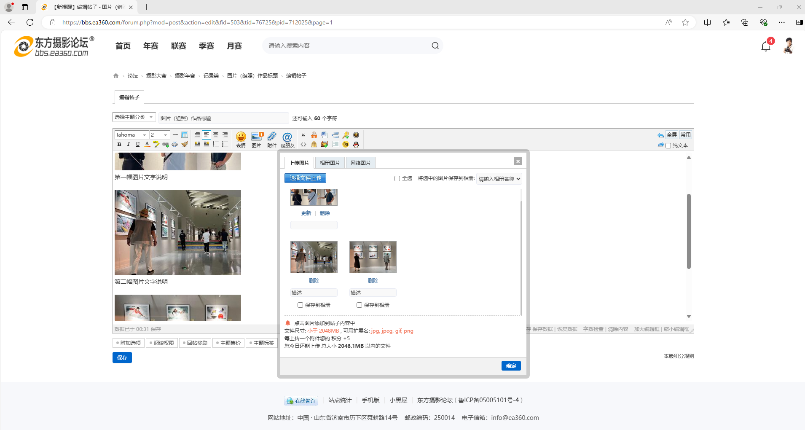Click the @朋友 mention icon

(x=287, y=139)
